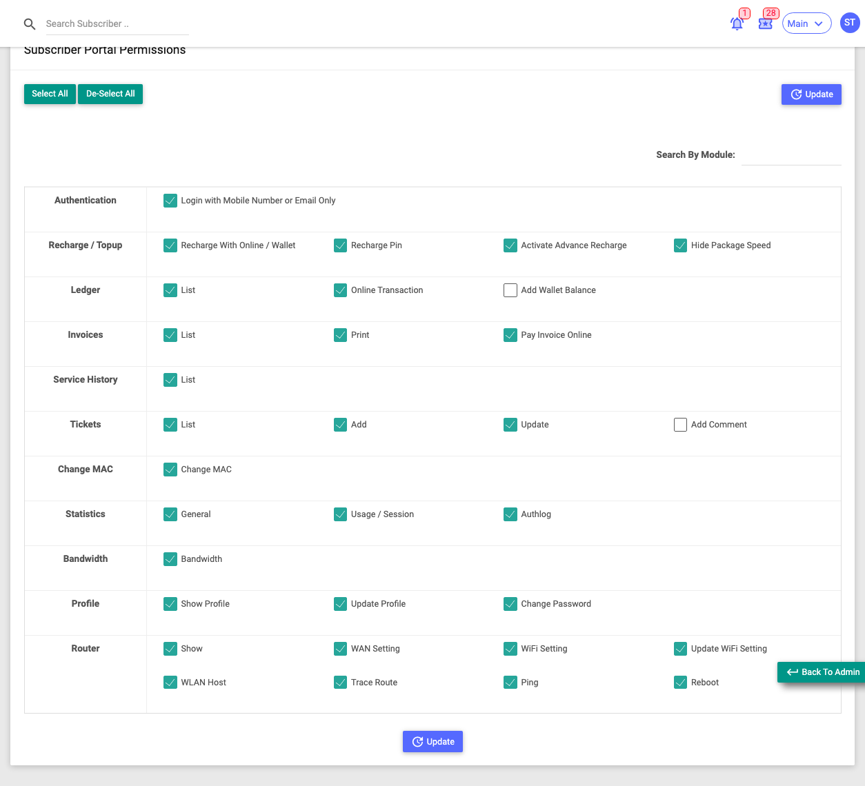
Task: Toggle the Tickets Update checkbox
Action: 510,425
